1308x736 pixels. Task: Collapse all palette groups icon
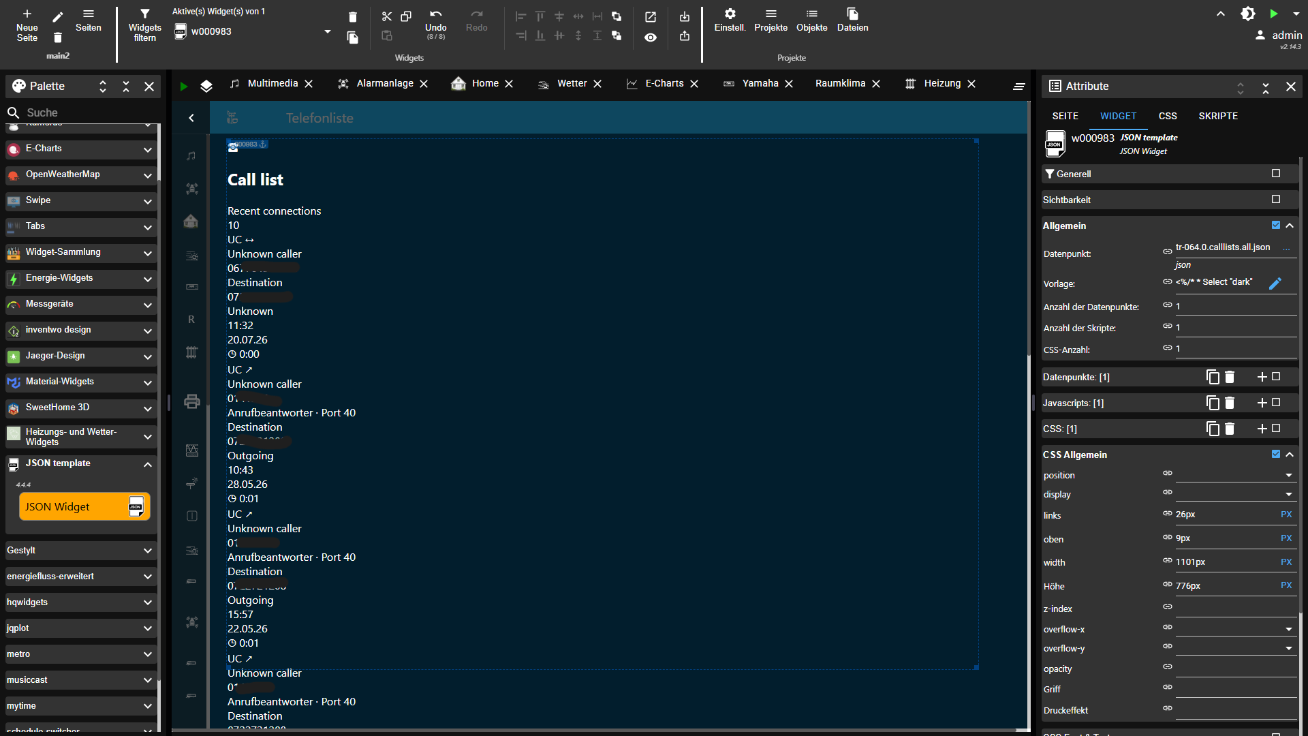click(x=126, y=87)
